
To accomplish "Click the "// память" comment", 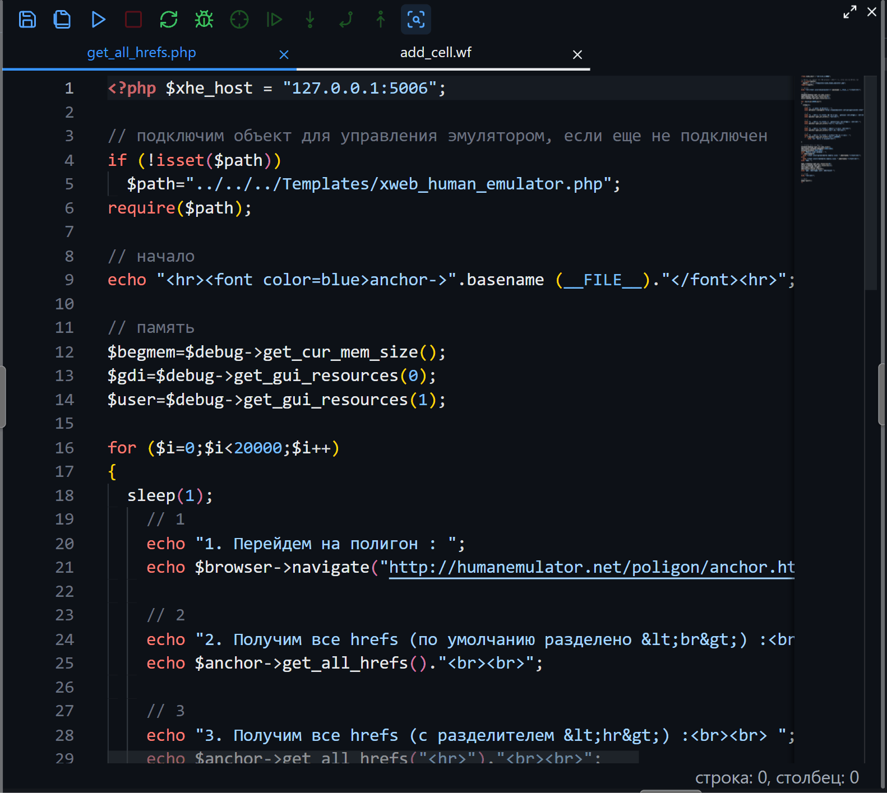I will pos(151,328).
